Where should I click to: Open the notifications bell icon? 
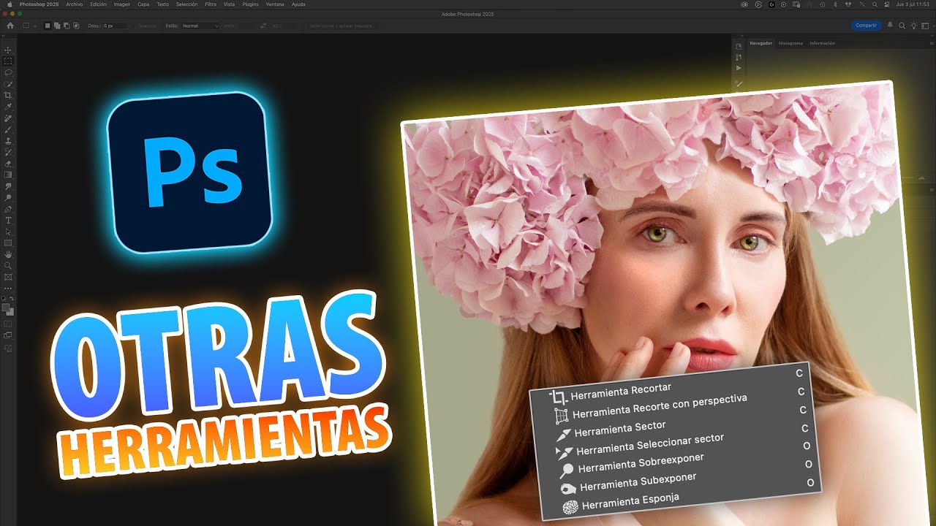tap(890, 26)
